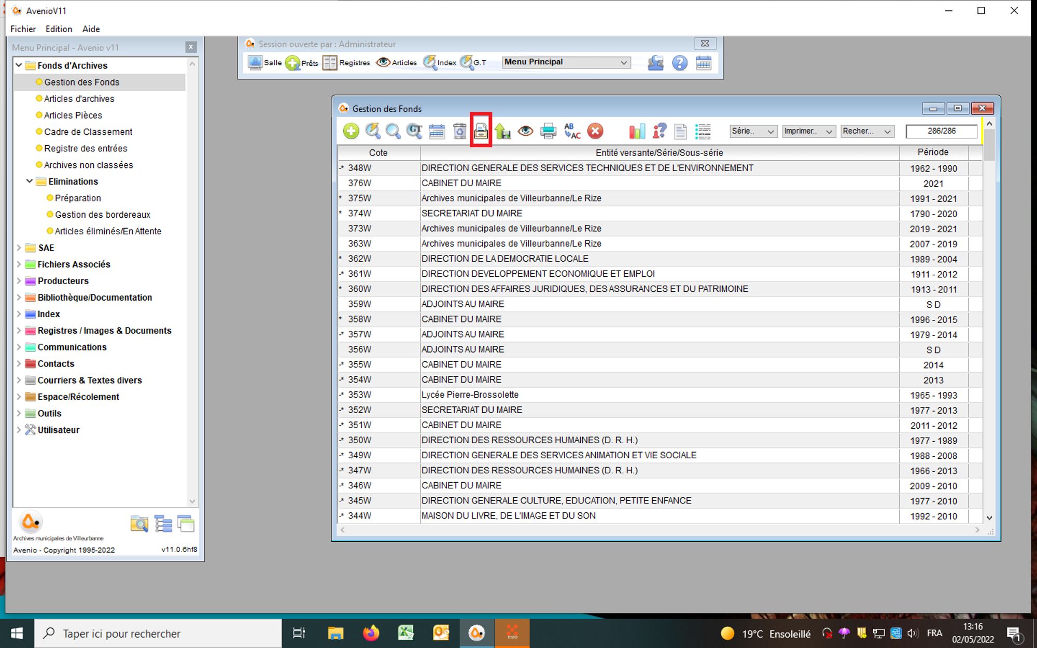This screenshot has width=1037, height=648.
Task: Click the green plus add-fonds icon
Action: coord(351,131)
